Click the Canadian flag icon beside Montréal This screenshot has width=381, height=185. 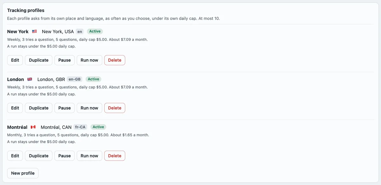pyautogui.click(x=33, y=127)
